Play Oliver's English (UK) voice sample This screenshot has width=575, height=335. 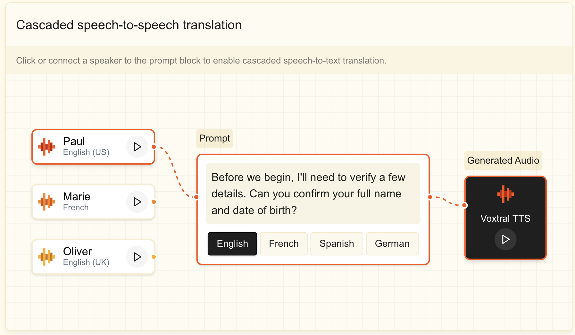[137, 257]
